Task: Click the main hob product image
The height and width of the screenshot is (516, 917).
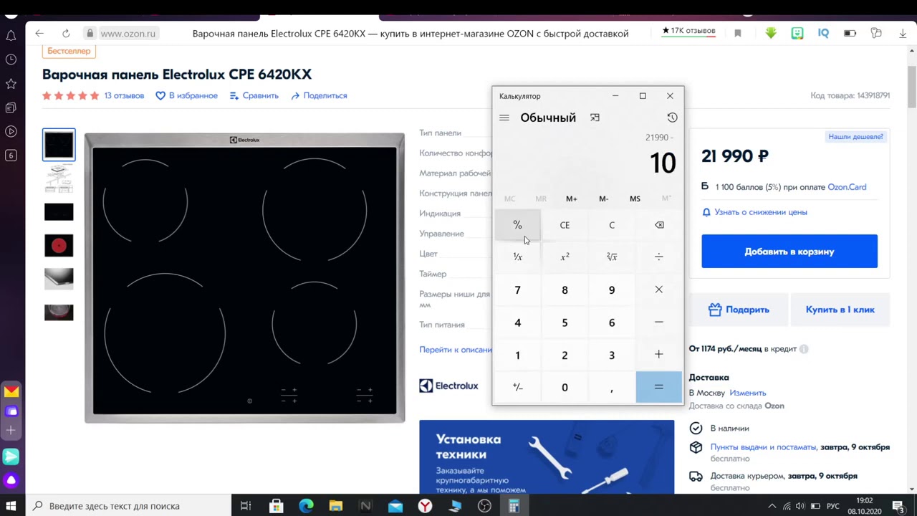Action: pyautogui.click(x=244, y=278)
